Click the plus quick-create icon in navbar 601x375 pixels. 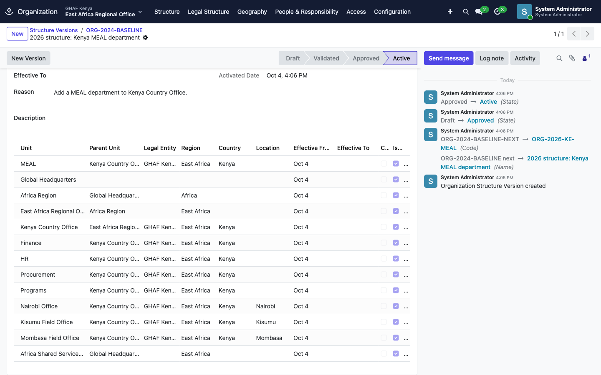(450, 12)
